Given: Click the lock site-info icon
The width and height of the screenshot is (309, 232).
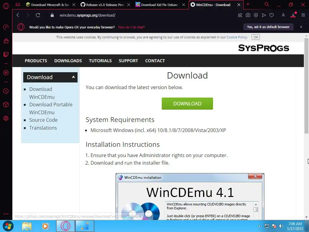Looking at the screenshot, I should coord(52,15).
